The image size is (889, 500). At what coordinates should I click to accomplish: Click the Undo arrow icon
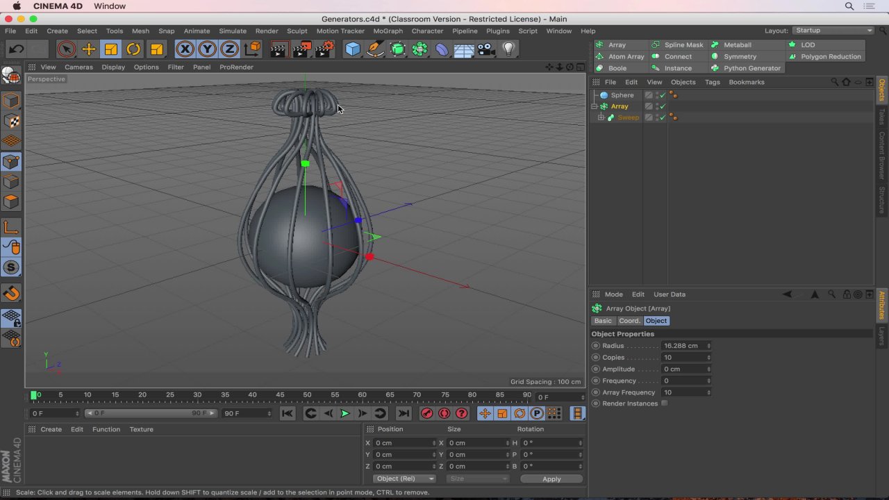click(16, 49)
